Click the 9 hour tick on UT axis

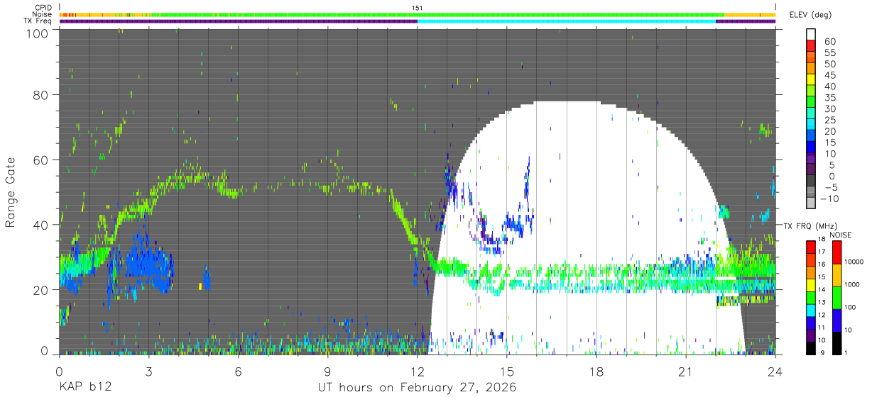tap(328, 370)
